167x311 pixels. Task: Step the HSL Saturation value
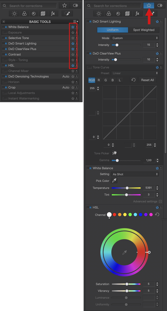(x=157, y=284)
